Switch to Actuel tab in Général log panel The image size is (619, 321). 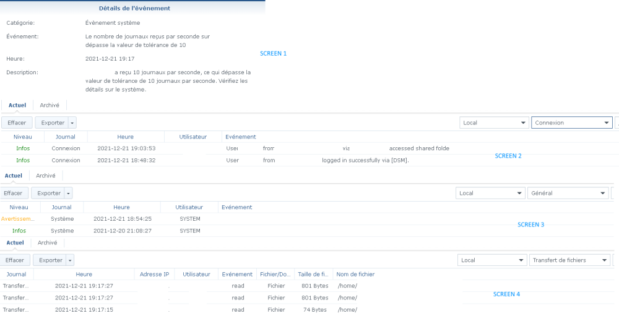point(14,176)
